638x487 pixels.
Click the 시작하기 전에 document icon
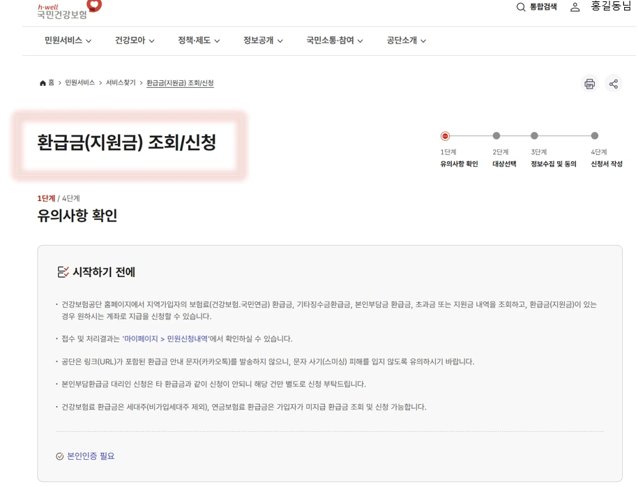pyautogui.click(x=63, y=271)
